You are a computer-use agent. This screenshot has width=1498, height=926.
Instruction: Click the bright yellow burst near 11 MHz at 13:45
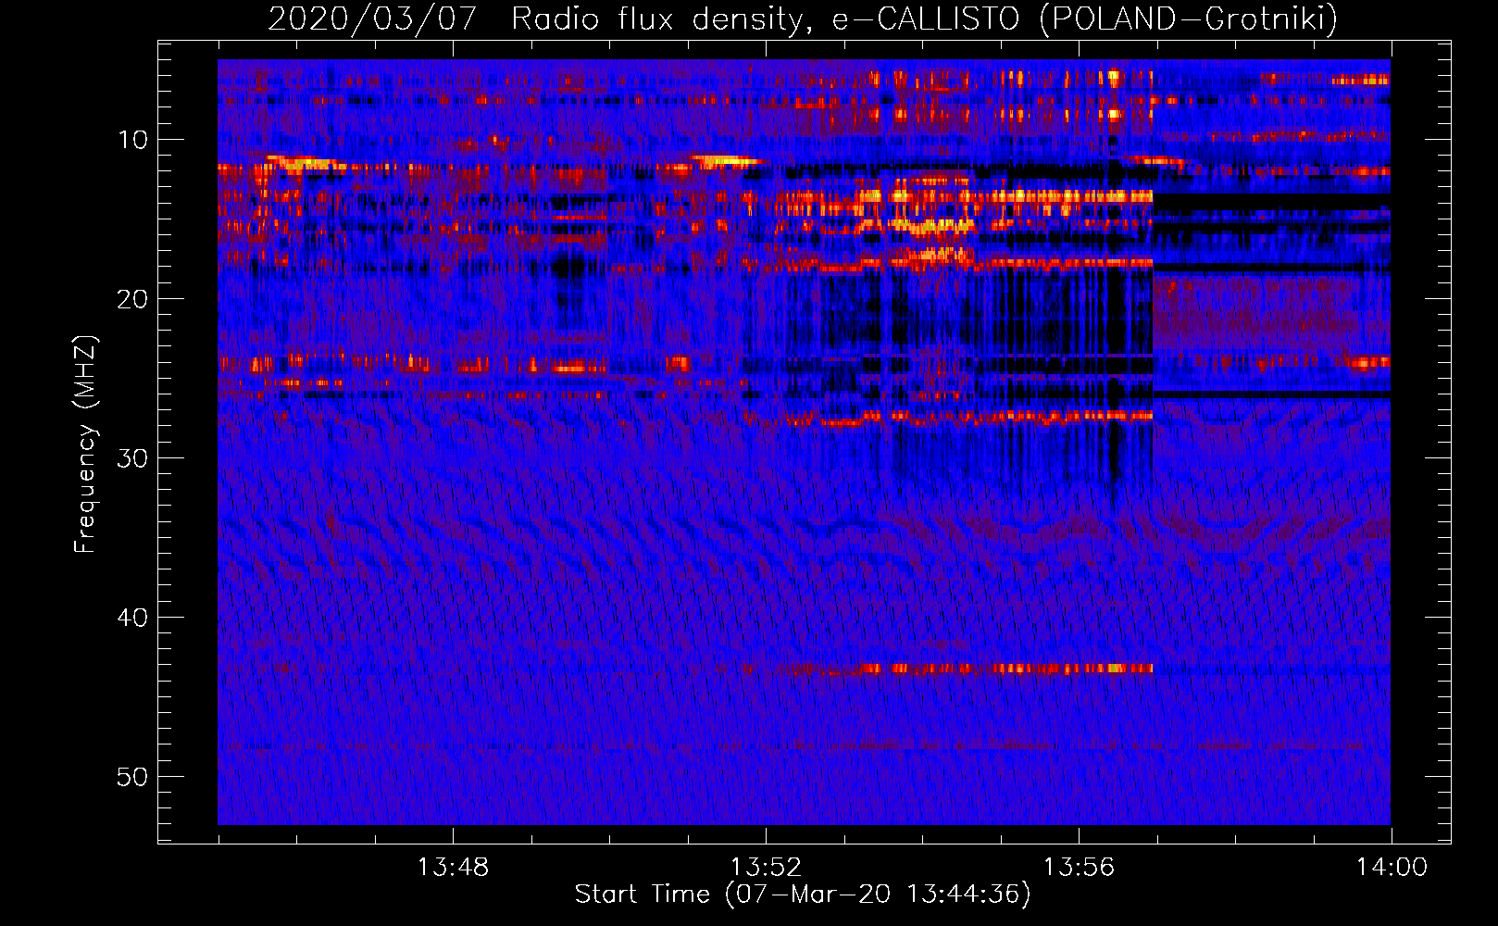306,164
